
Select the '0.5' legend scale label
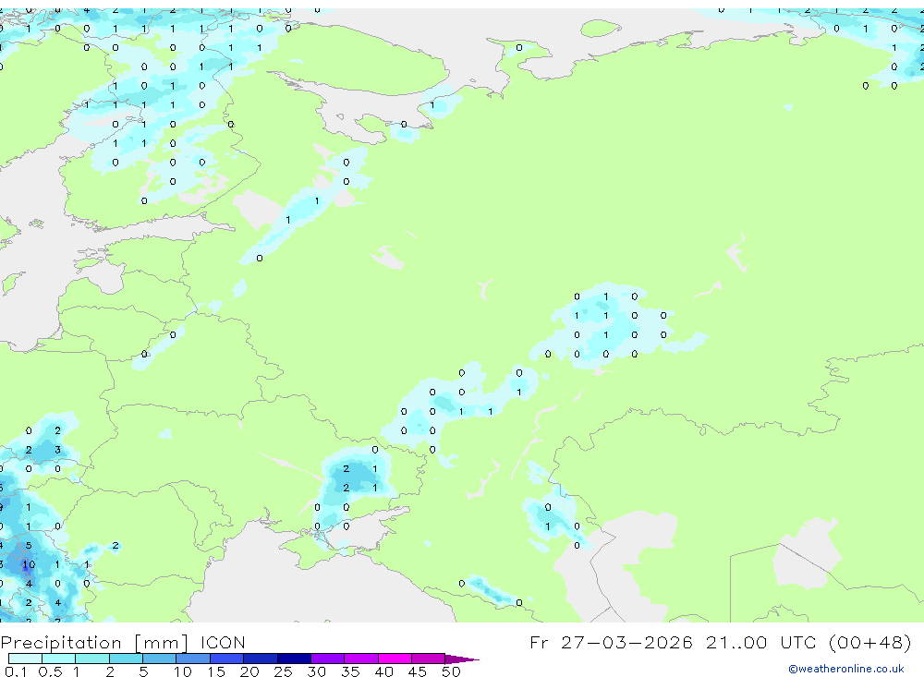click(x=50, y=671)
